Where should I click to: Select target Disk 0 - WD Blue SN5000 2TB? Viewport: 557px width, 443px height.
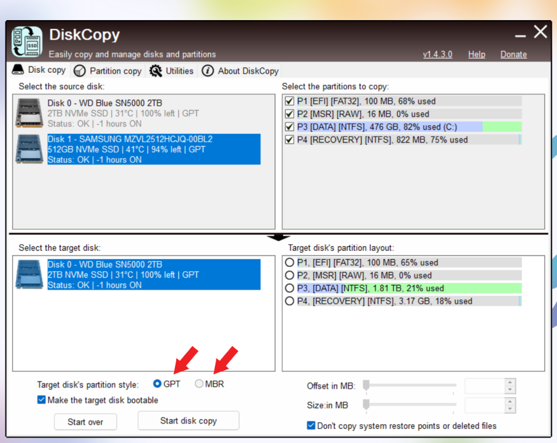[x=154, y=274]
